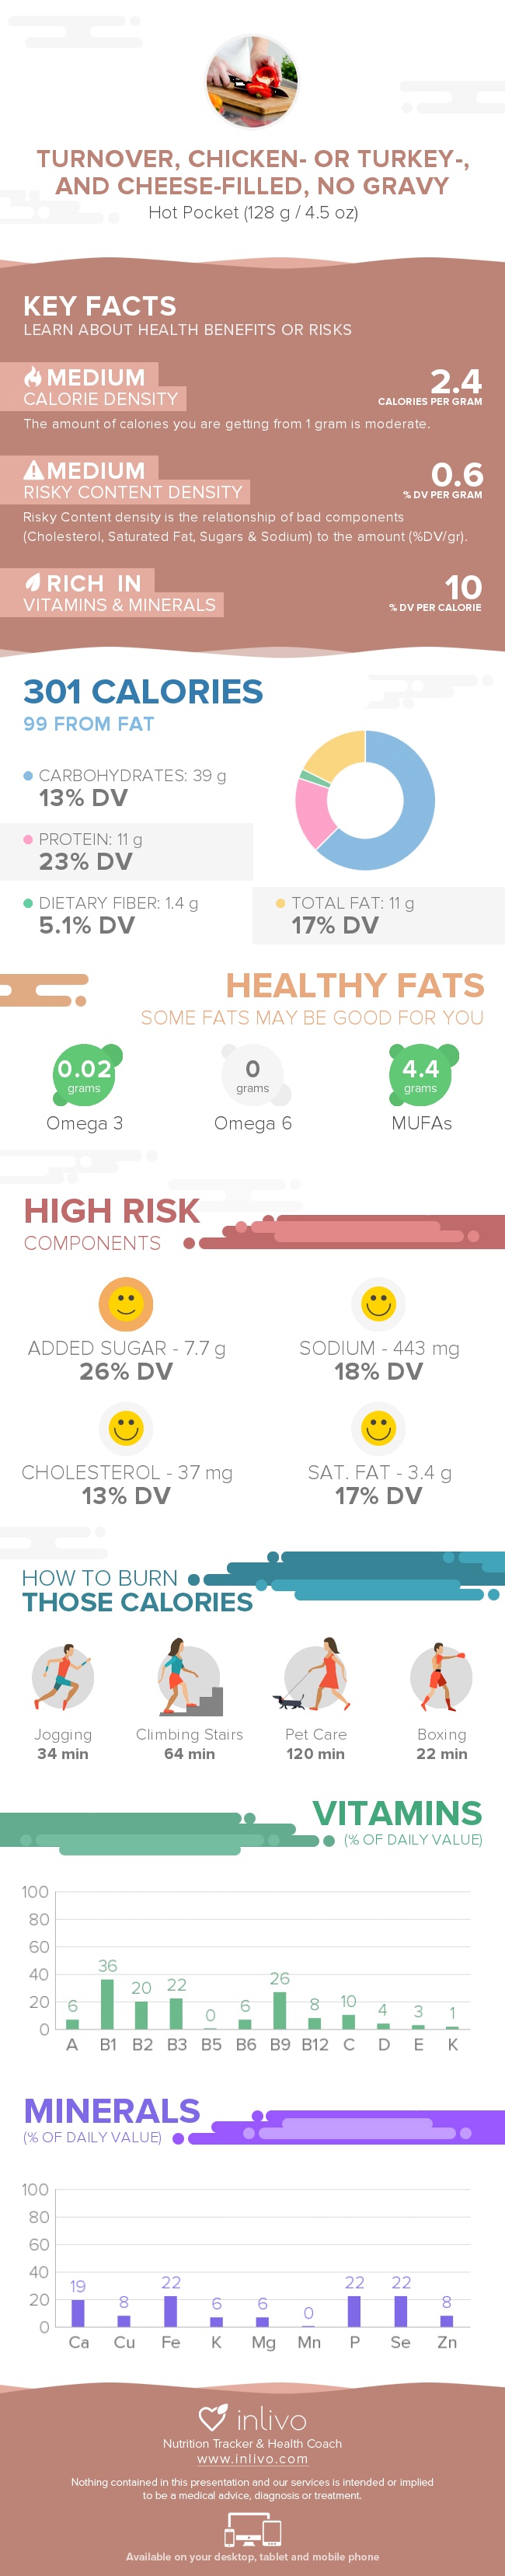Click the desktop and mobile devices icon
Screen dimensions: 505x2576
[252, 2530]
